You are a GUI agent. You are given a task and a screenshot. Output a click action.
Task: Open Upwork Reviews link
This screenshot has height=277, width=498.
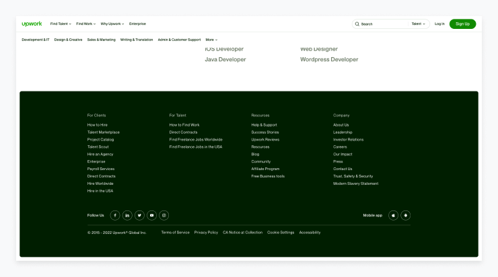coord(265,140)
